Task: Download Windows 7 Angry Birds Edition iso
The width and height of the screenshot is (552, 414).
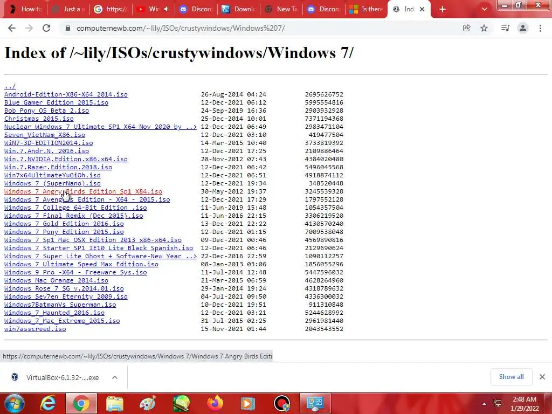Action: (x=83, y=191)
